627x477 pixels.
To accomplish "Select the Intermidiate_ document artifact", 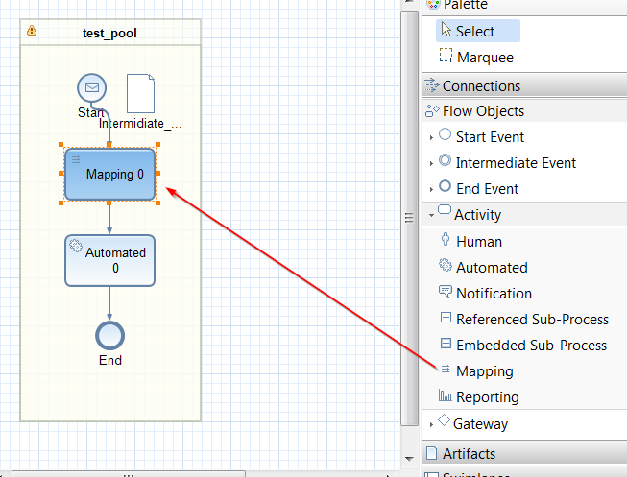I will [140, 93].
